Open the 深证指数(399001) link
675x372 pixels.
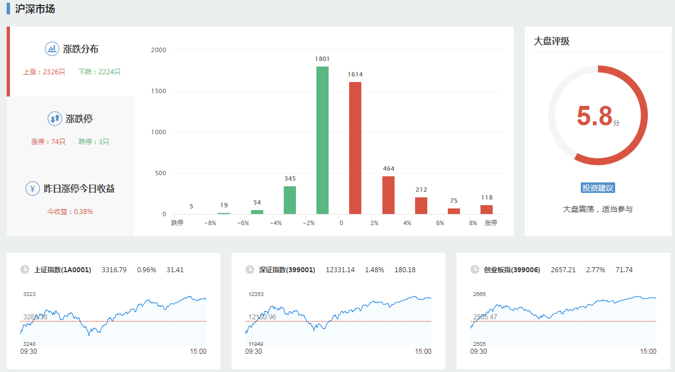(x=287, y=270)
